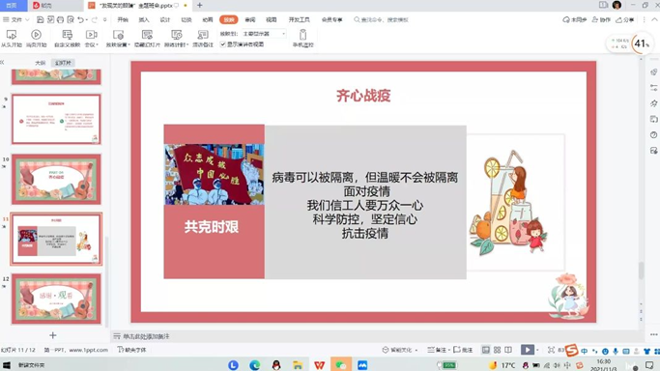This screenshot has width=660, height=371.
Task: Select slide 12 thumbnail
Action: click(56, 299)
